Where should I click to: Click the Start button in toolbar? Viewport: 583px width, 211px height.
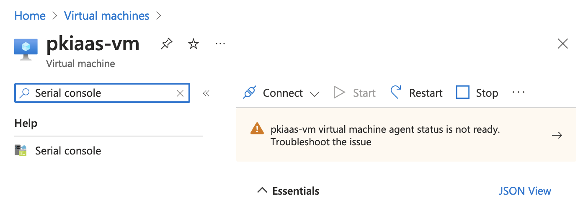coord(354,93)
